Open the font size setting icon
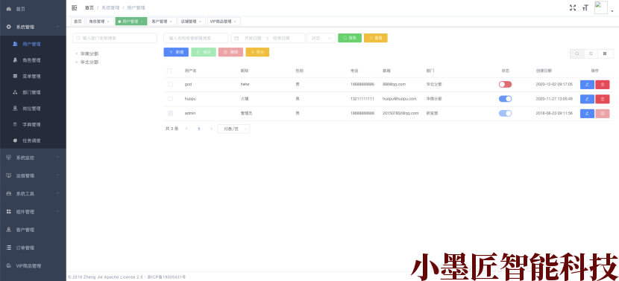This screenshot has height=281, width=619. 585,7
